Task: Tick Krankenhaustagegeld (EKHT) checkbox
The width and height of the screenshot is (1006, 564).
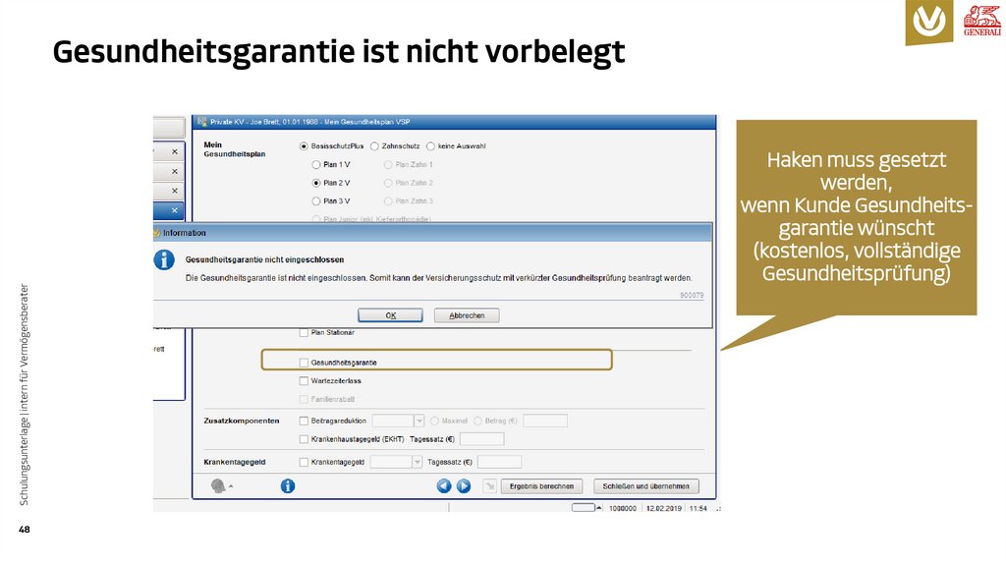Action: pos(304,439)
